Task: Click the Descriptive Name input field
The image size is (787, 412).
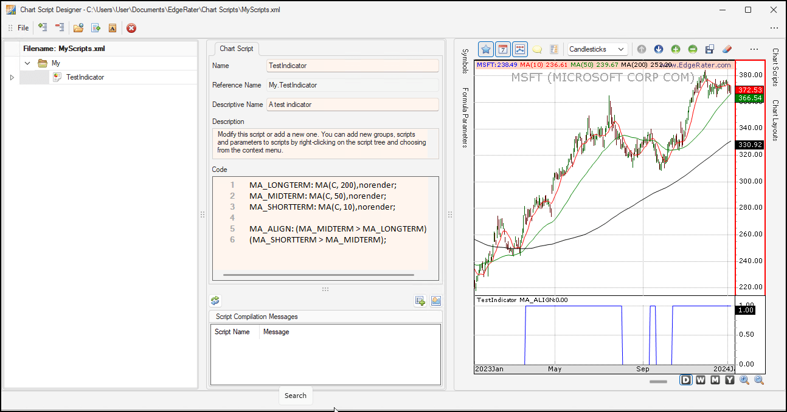Action: point(353,104)
